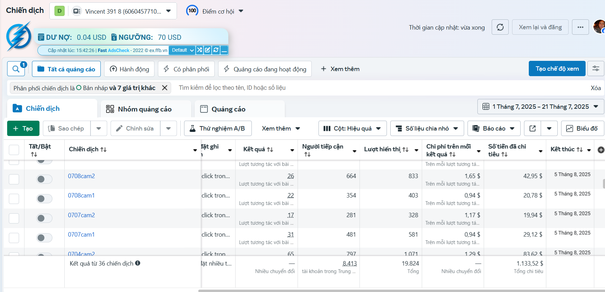Check the 0708cam1 row checkbox

14,199
